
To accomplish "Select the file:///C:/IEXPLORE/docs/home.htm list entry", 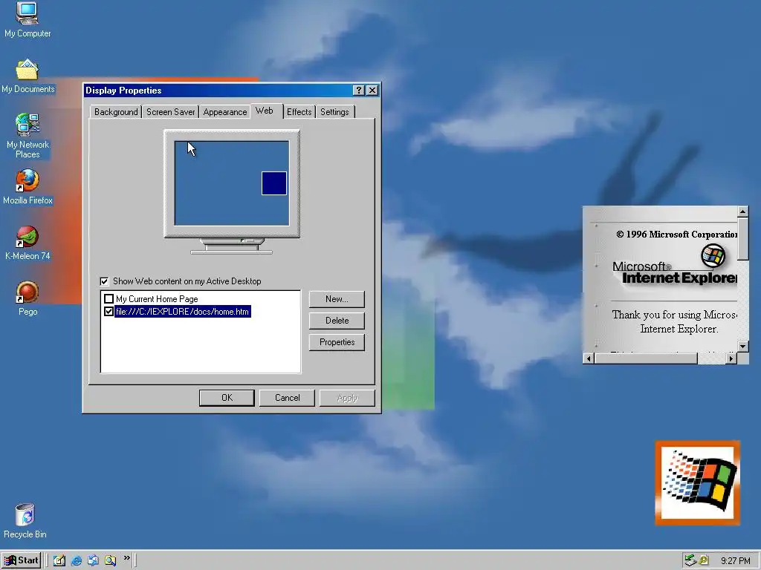I will tap(183, 312).
